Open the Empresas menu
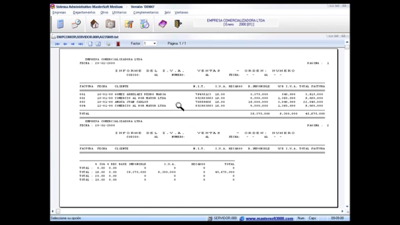This screenshot has height=225, width=400. click(59, 12)
